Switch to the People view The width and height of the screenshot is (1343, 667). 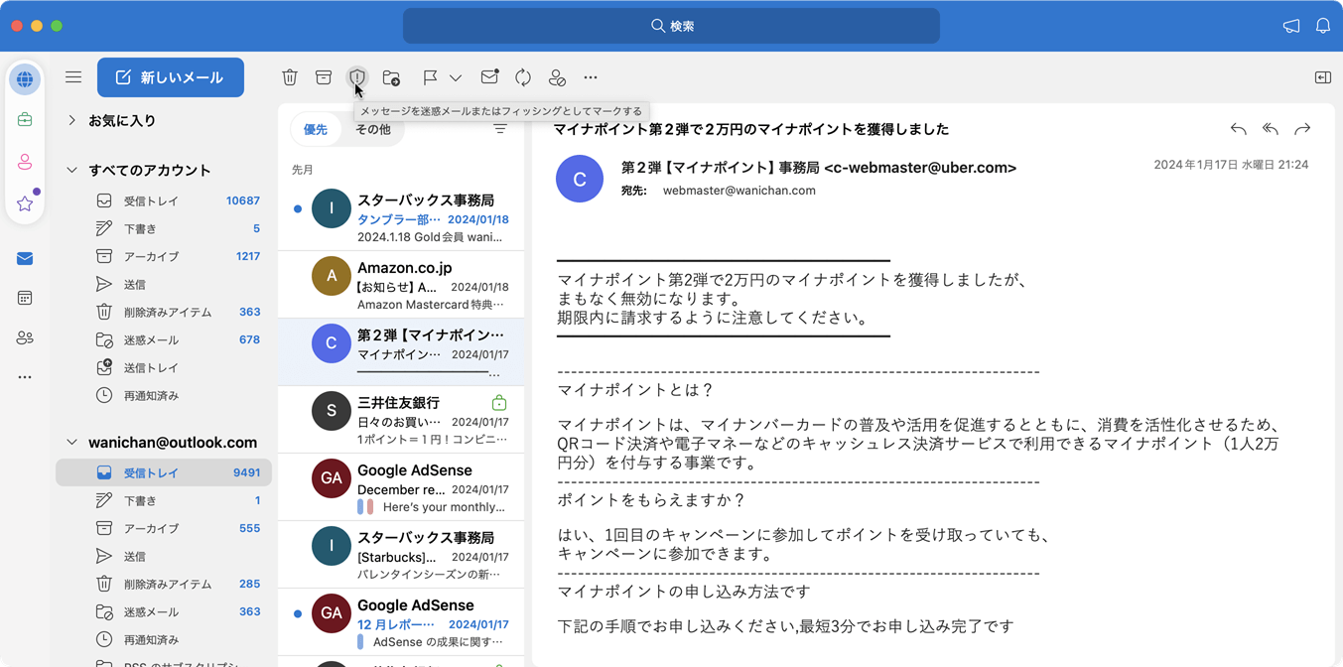[x=25, y=337]
